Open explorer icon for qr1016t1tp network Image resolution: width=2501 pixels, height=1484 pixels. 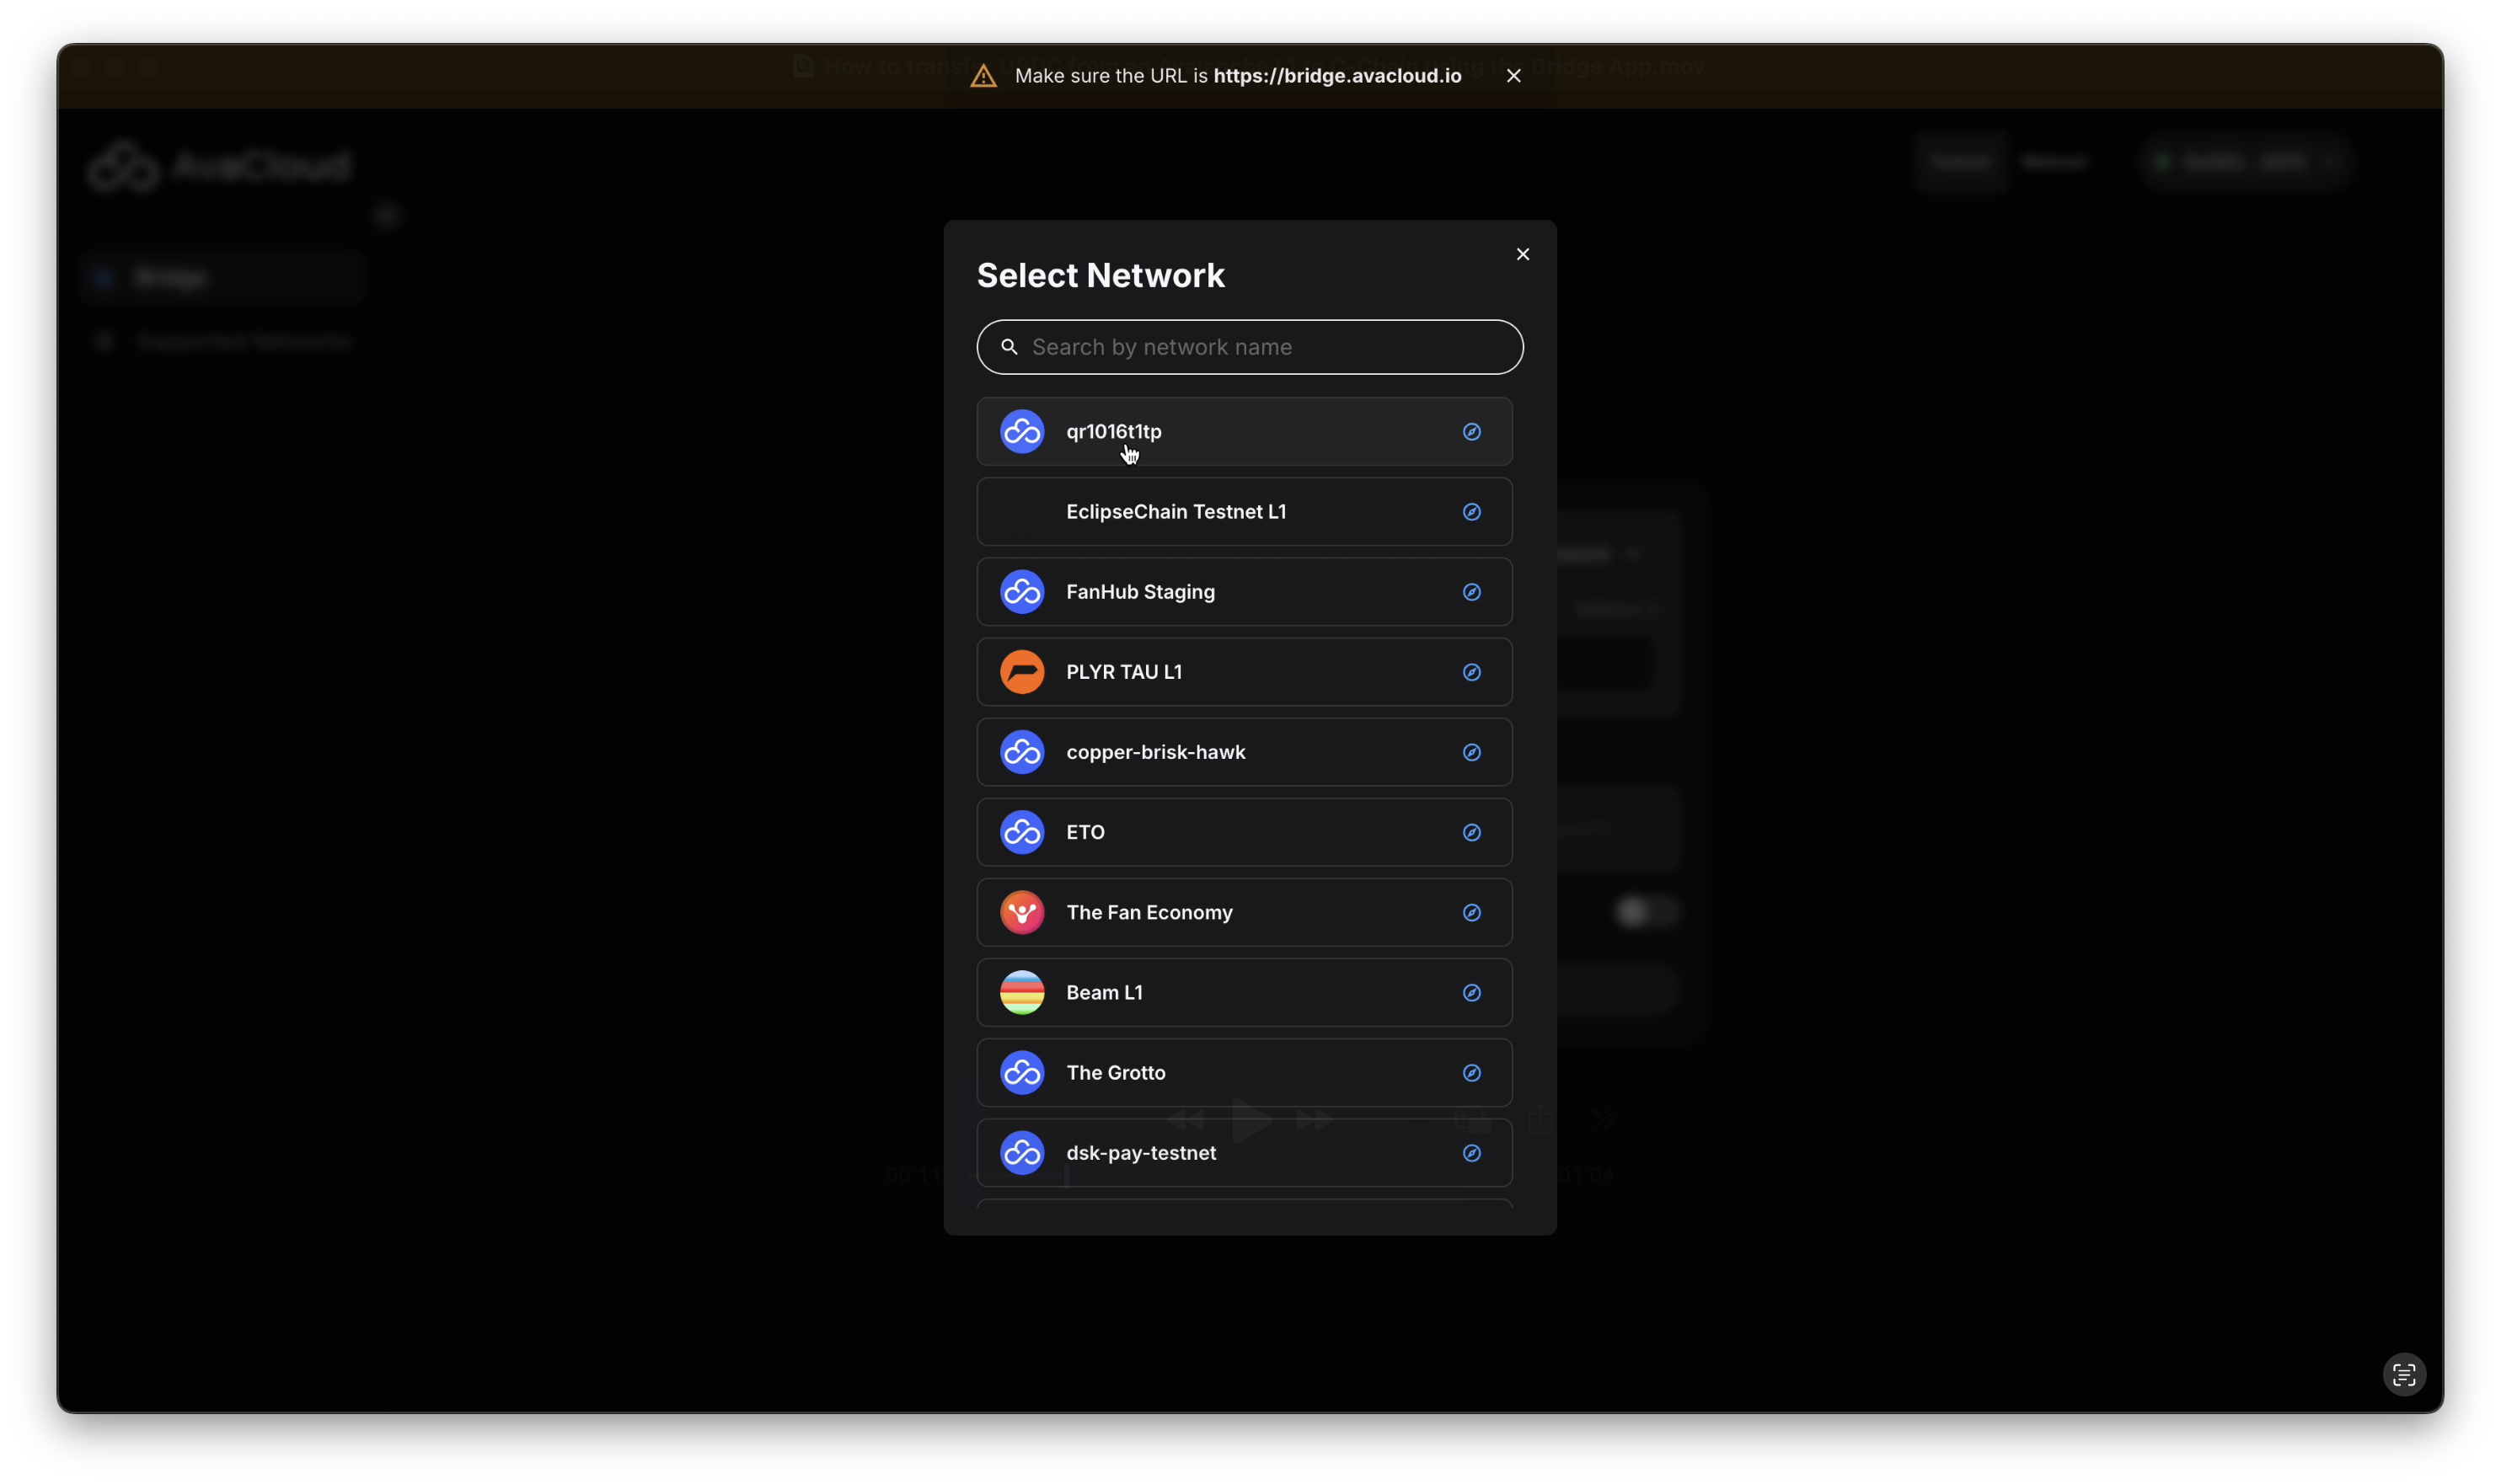point(1471,432)
